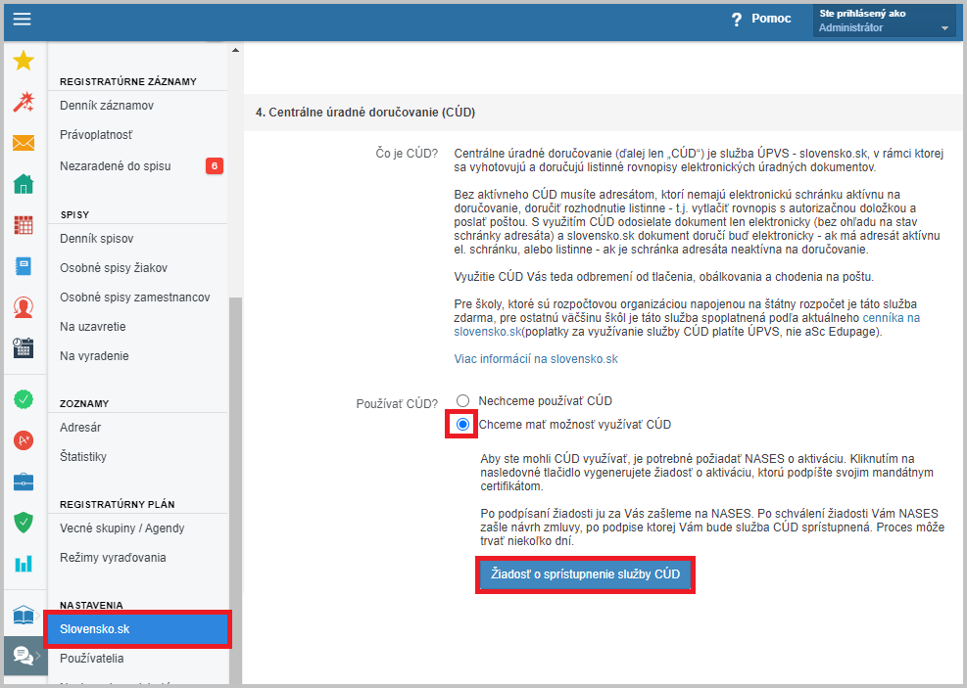This screenshot has height=688, width=967.
Task: Click the blue briefcase icon
Action: [24, 482]
